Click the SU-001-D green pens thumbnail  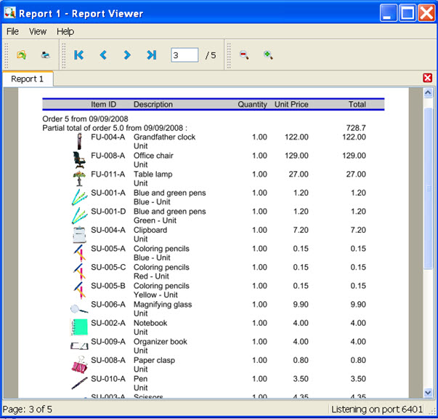point(79,215)
